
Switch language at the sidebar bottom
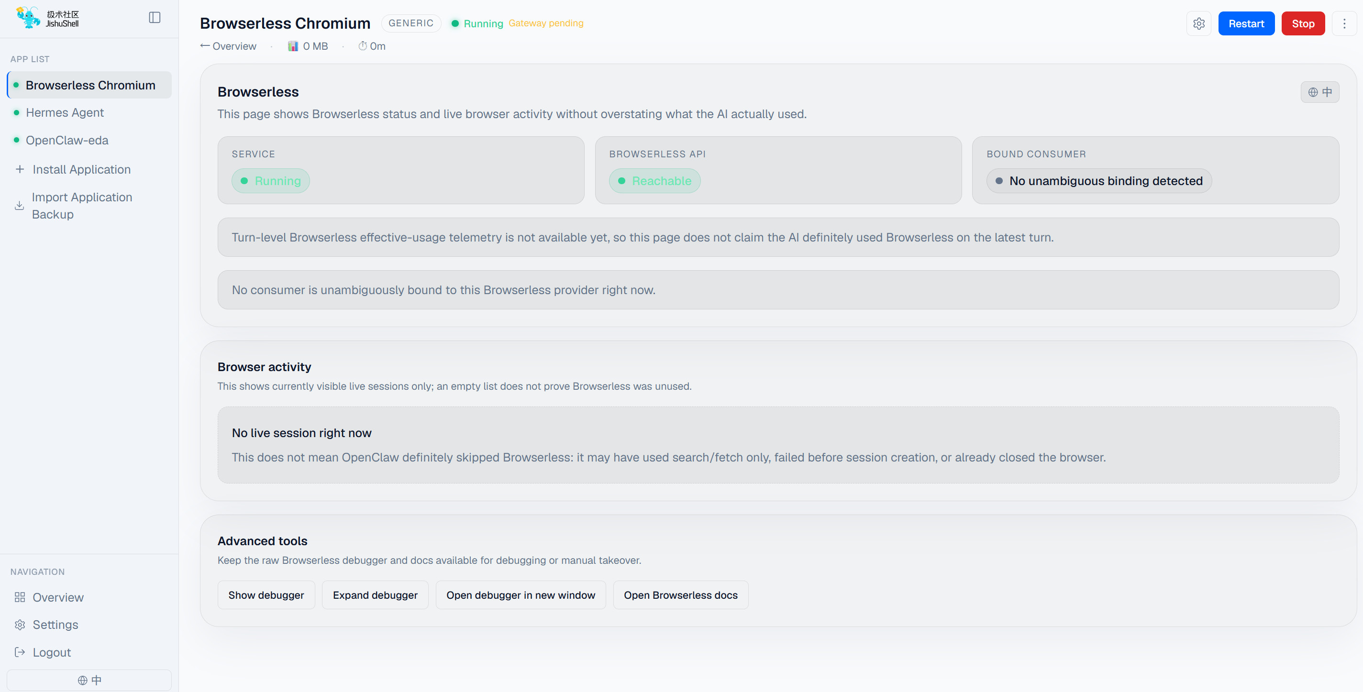click(89, 680)
